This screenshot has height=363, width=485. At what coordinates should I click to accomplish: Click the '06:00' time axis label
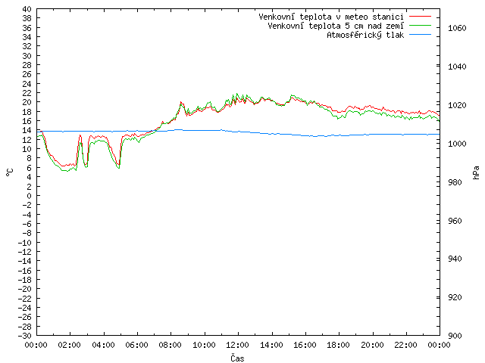coord(136,345)
